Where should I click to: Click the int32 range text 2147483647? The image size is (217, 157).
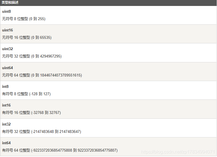pos(70,131)
